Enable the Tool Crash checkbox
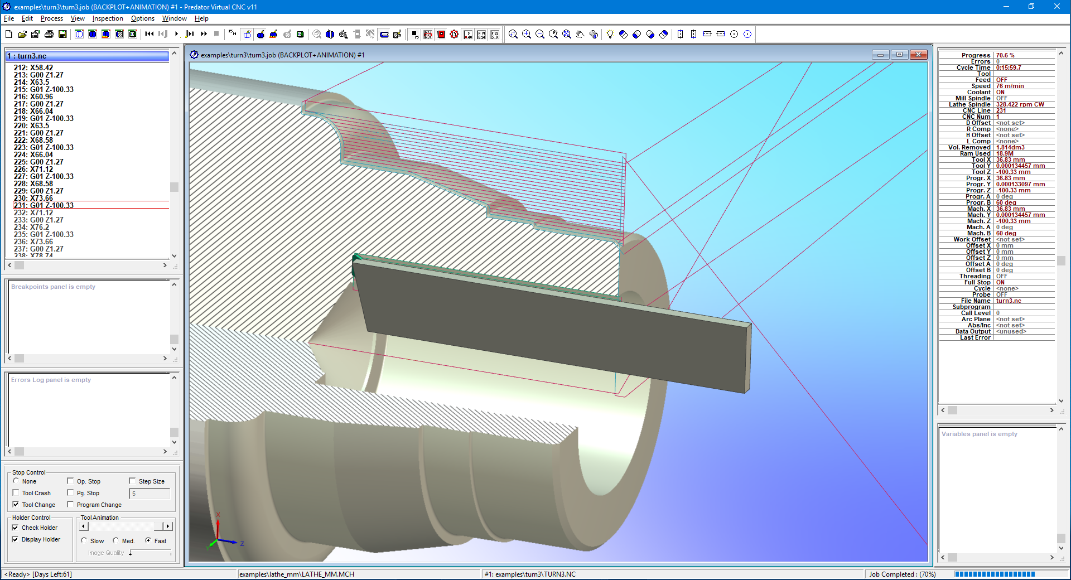Screen dimensions: 1071x580 (17, 493)
